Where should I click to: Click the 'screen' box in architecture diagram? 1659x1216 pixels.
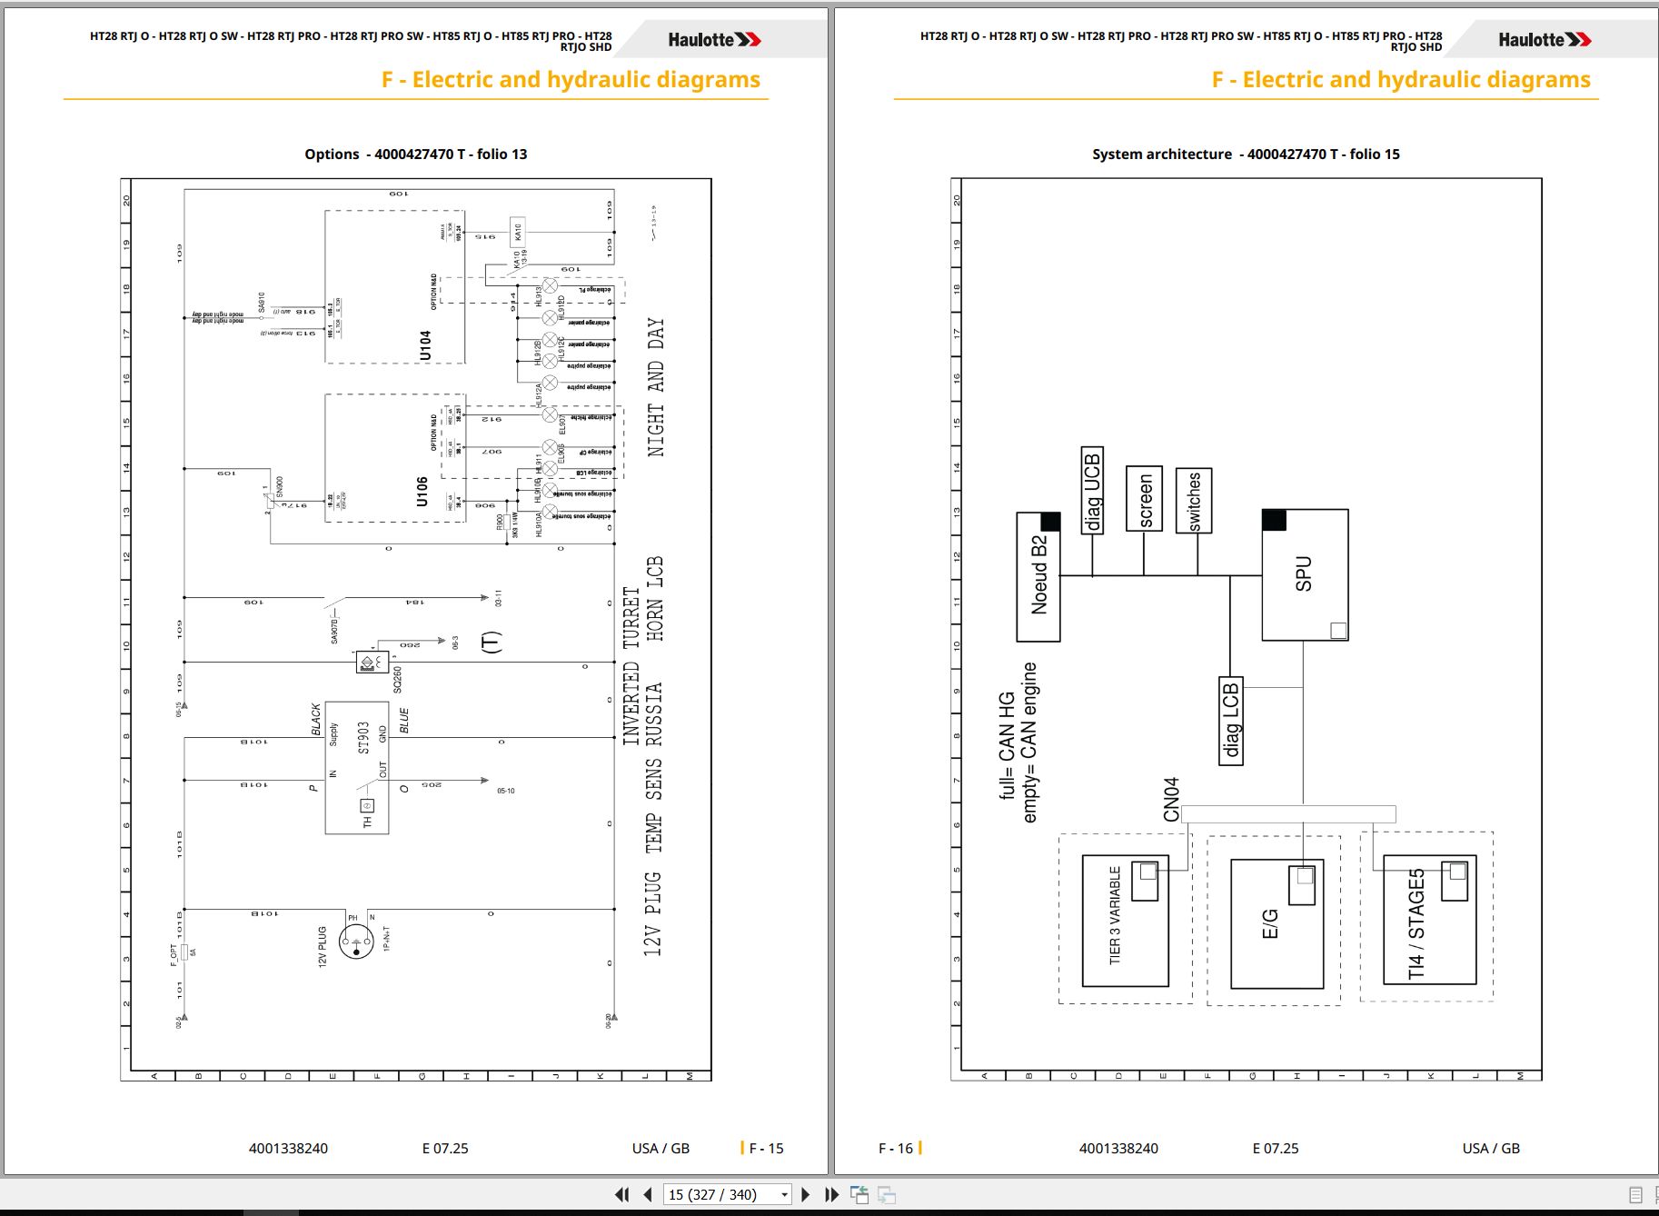click(1145, 499)
